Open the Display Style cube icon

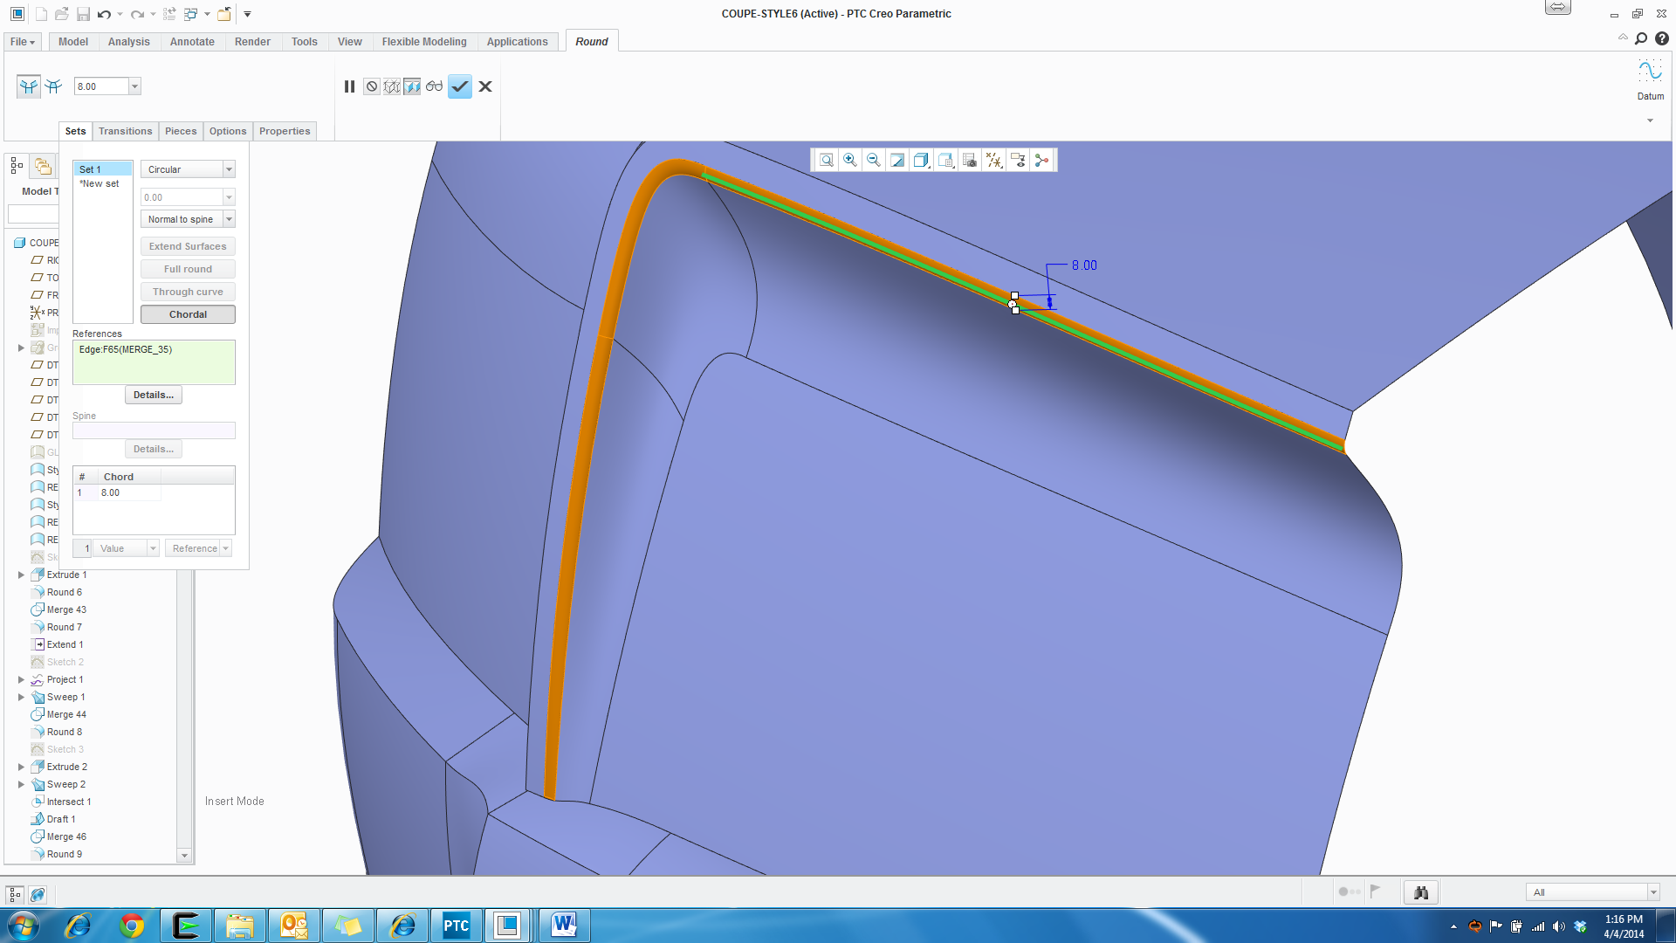click(x=921, y=160)
